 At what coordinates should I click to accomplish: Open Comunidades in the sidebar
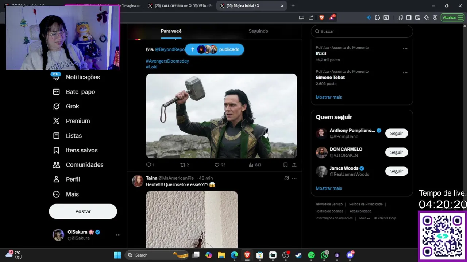point(78,165)
